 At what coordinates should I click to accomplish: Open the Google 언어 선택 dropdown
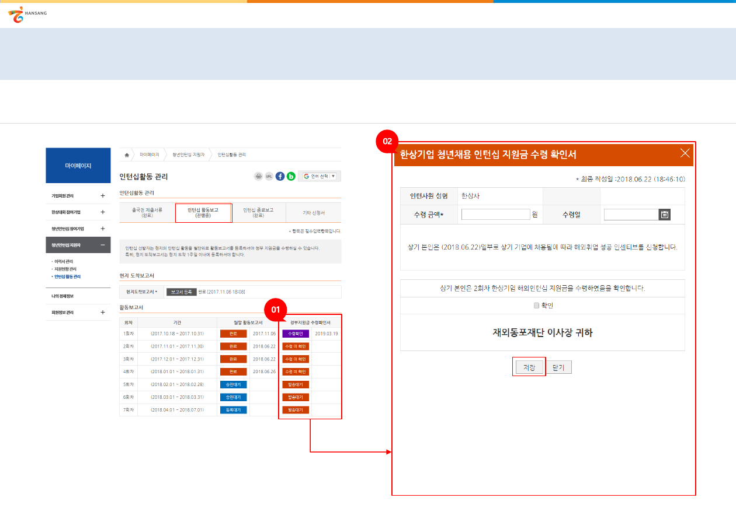(x=320, y=176)
